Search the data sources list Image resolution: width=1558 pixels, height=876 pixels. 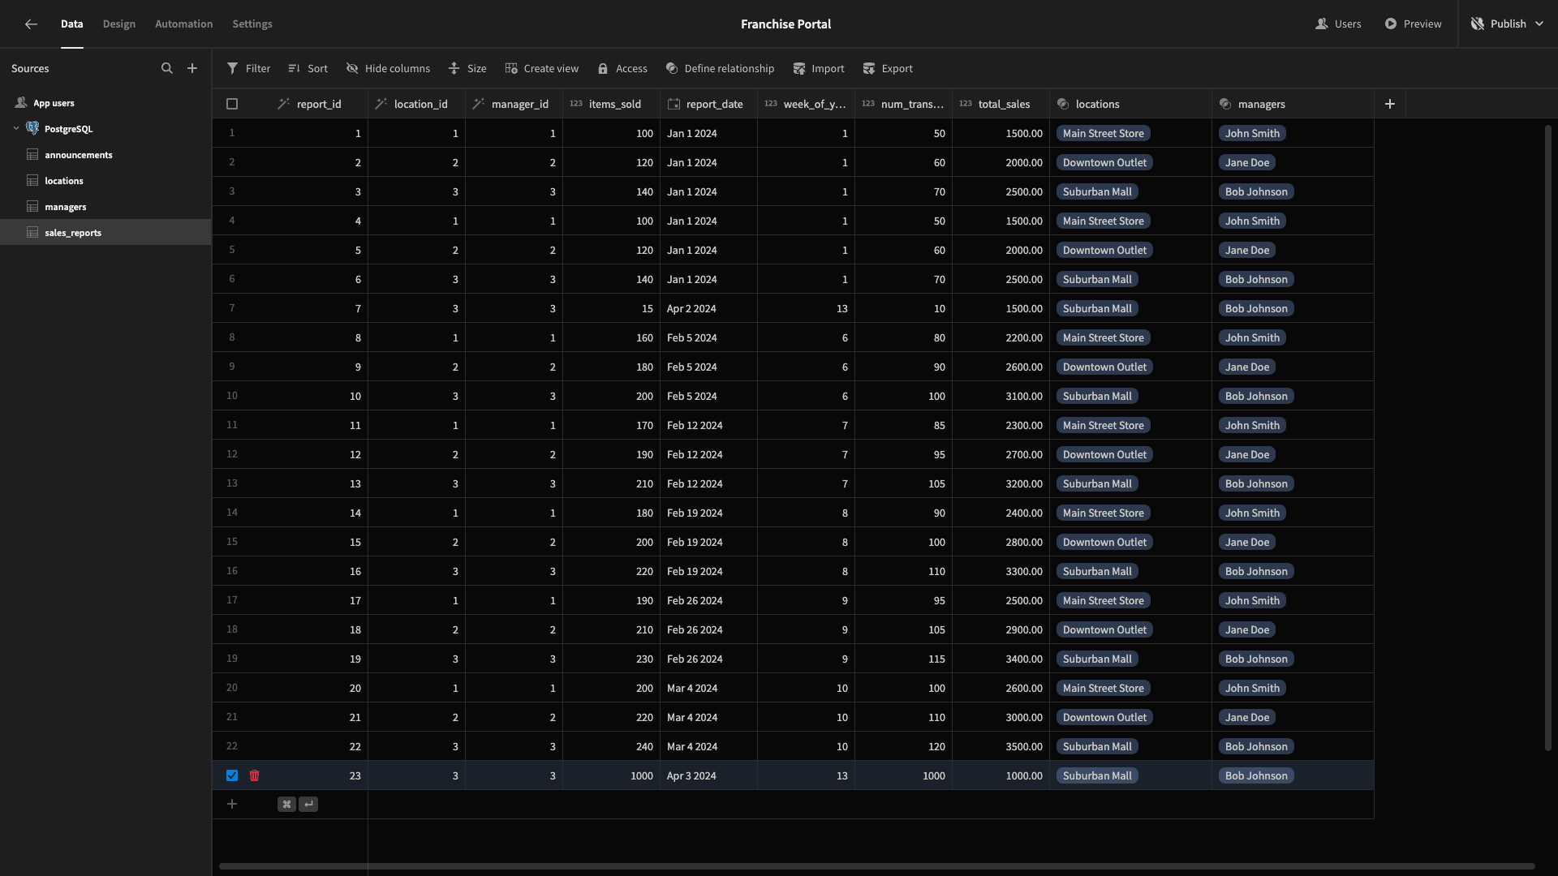166,68
